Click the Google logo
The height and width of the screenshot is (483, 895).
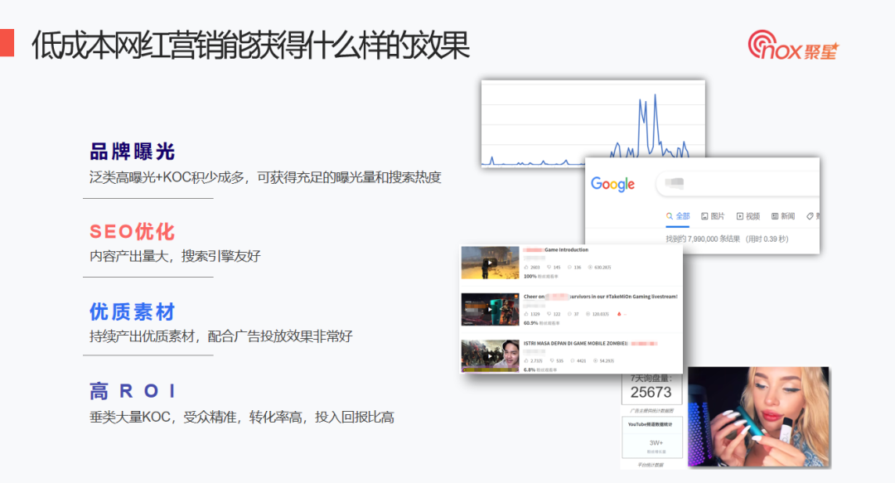point(613,183)
